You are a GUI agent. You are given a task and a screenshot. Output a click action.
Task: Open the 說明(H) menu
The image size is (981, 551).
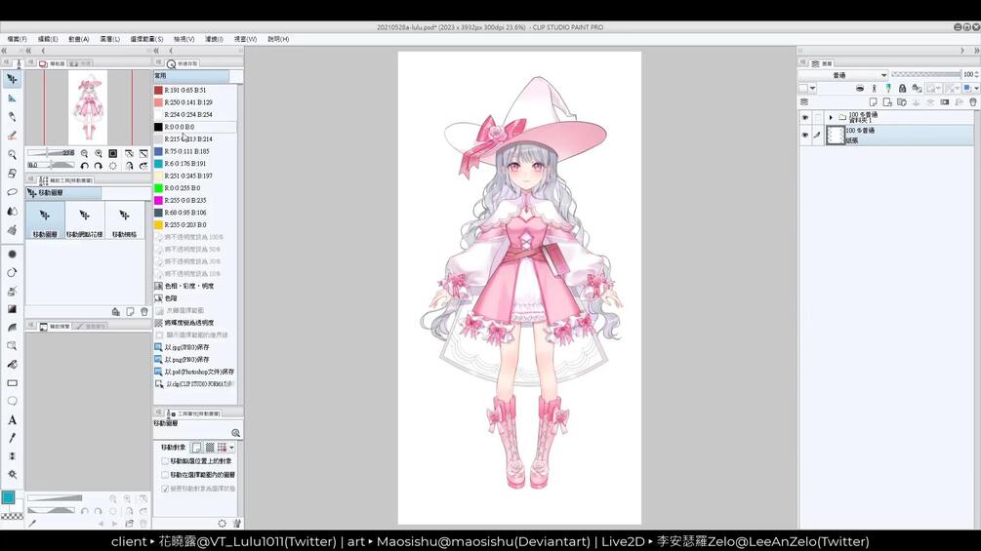coord(278,39)
